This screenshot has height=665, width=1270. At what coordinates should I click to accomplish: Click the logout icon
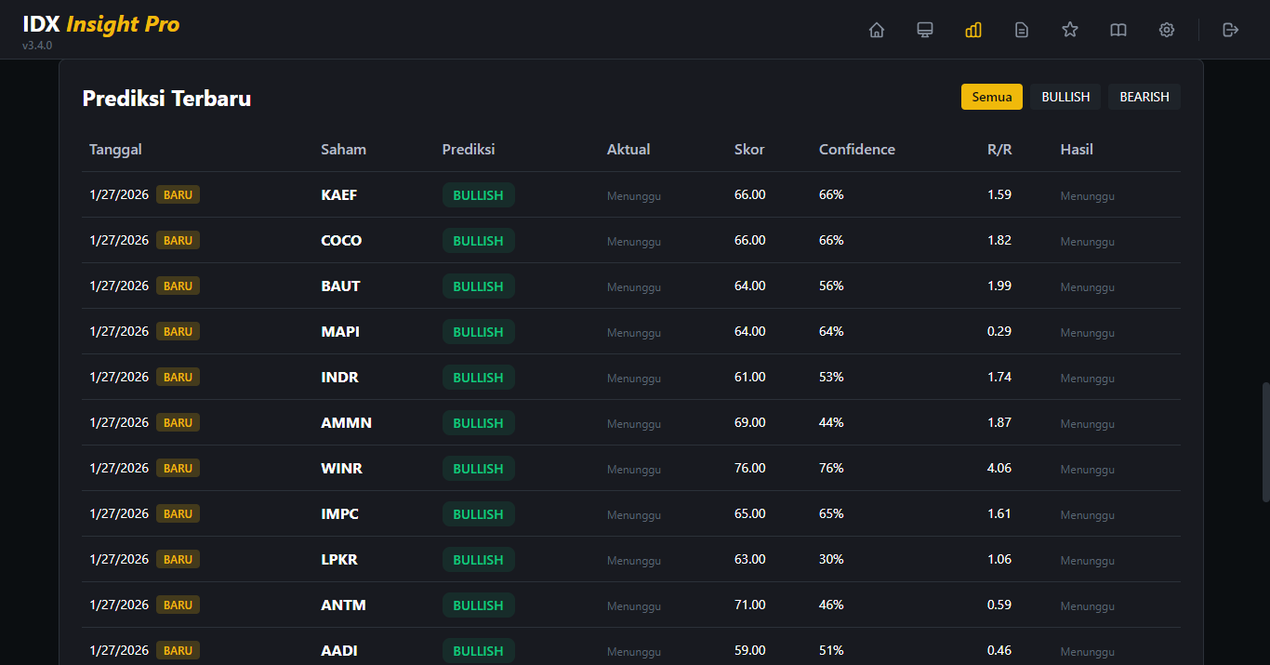pyautogui.click(x=1231, y=30)
